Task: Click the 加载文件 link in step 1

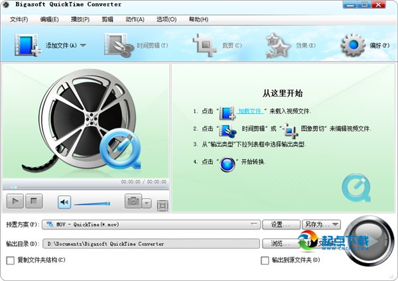Action: point(250,111)
